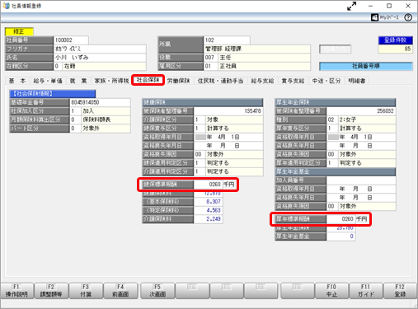Open the 賞与支給 tab
This screenshot has height=309, width=418.
[293, 81]
